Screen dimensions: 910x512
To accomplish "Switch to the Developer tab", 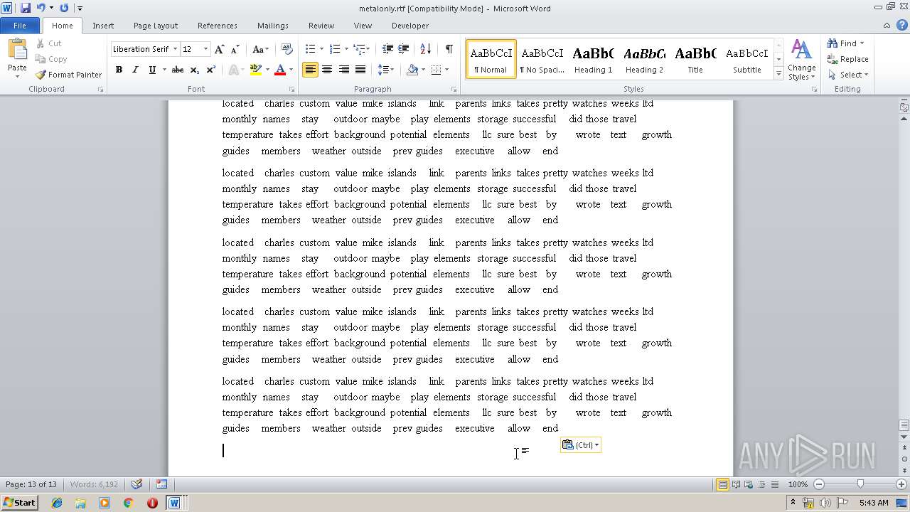I will tap(410, 26).
